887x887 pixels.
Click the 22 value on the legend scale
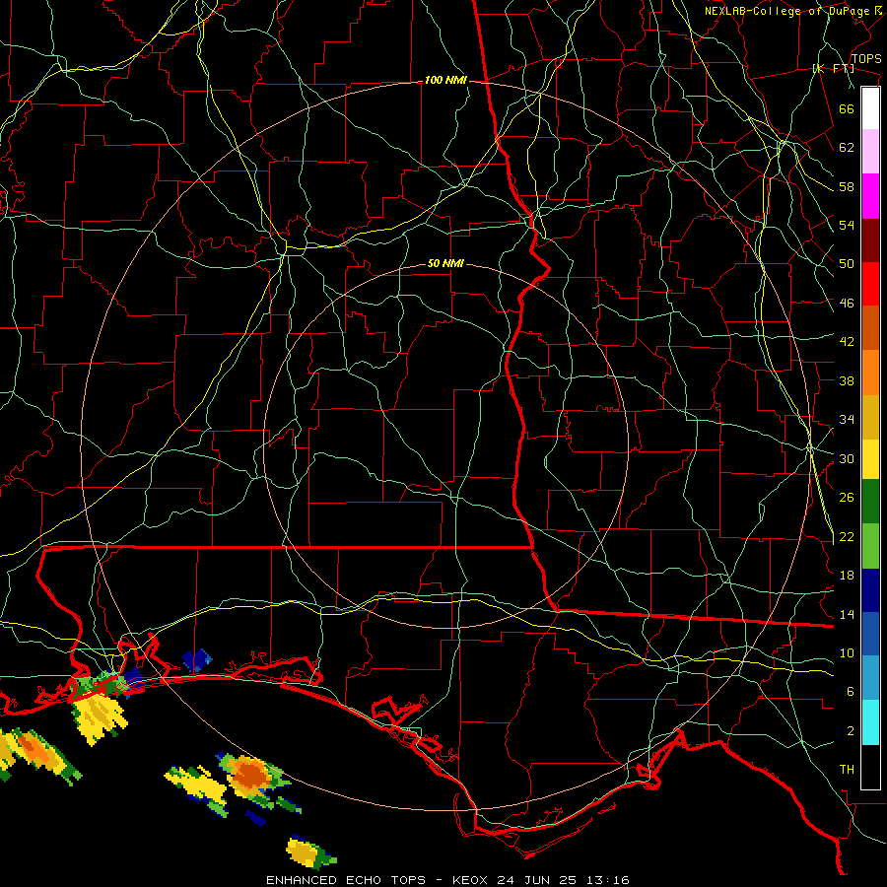point(847,536)
